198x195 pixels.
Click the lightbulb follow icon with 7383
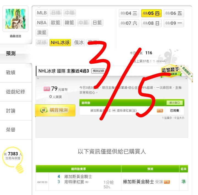(13, 160)
